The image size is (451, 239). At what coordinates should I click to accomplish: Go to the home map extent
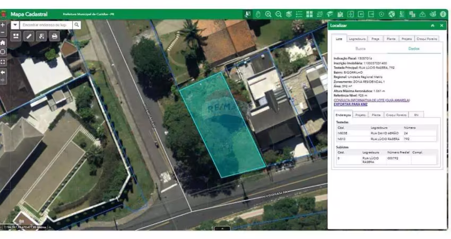[3, 42]
